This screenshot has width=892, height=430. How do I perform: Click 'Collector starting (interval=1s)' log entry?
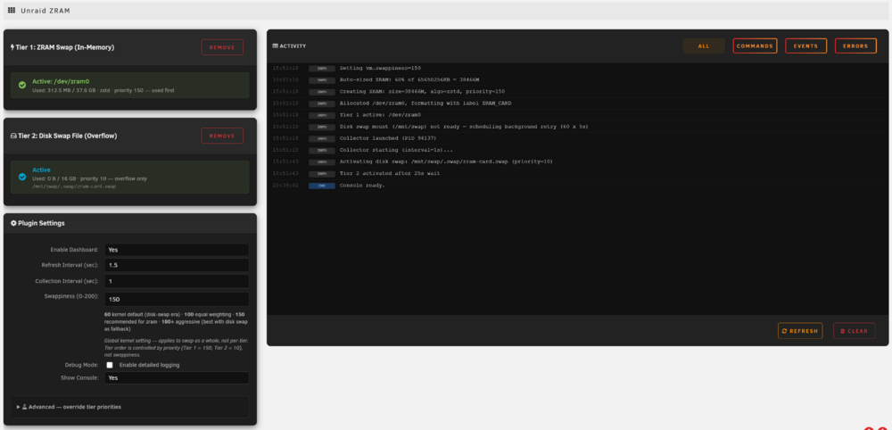click(396, 150)
